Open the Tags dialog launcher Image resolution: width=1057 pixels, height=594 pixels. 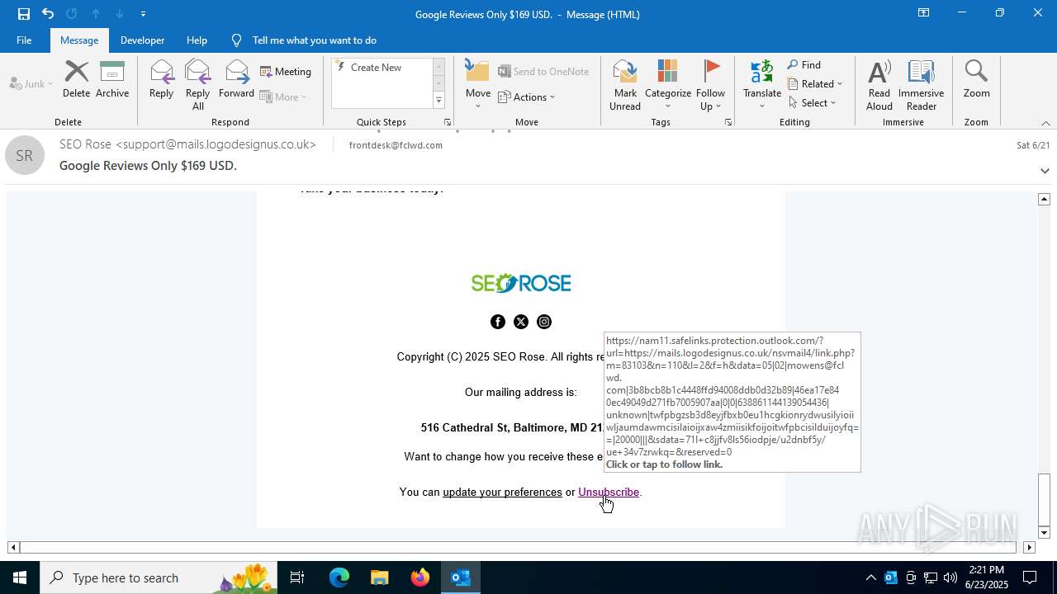click(728, 122)
